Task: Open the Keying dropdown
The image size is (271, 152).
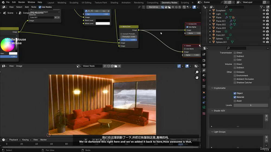Action: [x=27, y=140]
